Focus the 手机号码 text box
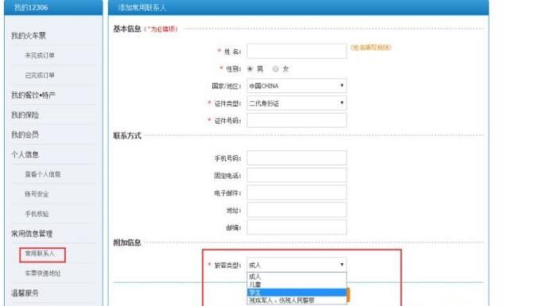The image size is (542, 306). (296, 158)
